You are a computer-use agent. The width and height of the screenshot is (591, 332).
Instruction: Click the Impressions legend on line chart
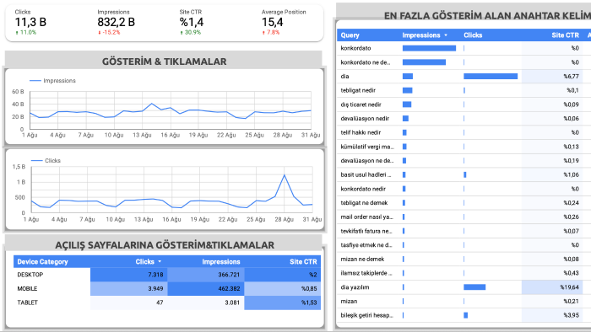pyautogui.click(x=52, y=81)
